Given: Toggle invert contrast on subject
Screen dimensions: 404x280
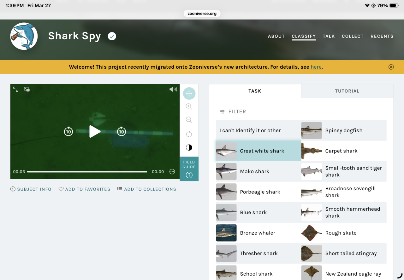Looking at the screenshot, I should click(189, 147).
